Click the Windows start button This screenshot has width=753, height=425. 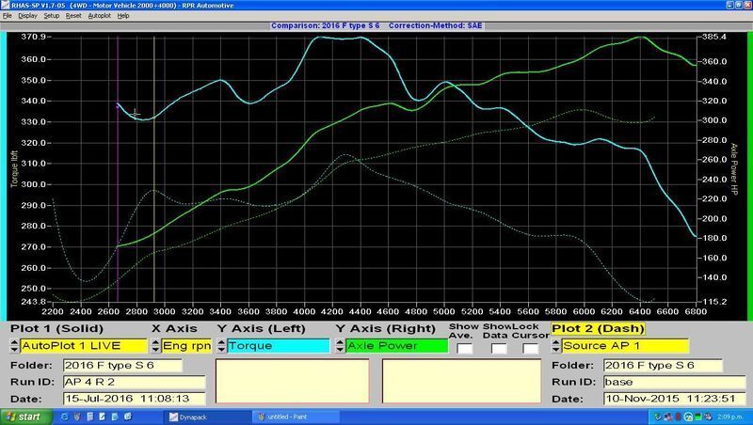point(25,415)
